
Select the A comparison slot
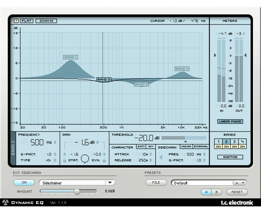click(206, 192)
